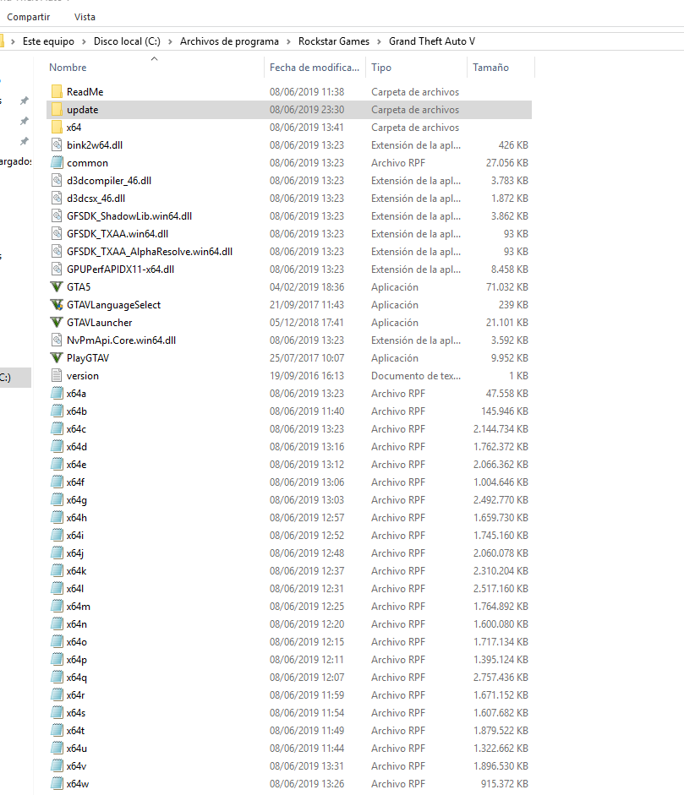Image resolution: width=684 pixels, height=795 pixels.
Task: Expand chevron after Archivos de programa
Action: coord(288,41)
